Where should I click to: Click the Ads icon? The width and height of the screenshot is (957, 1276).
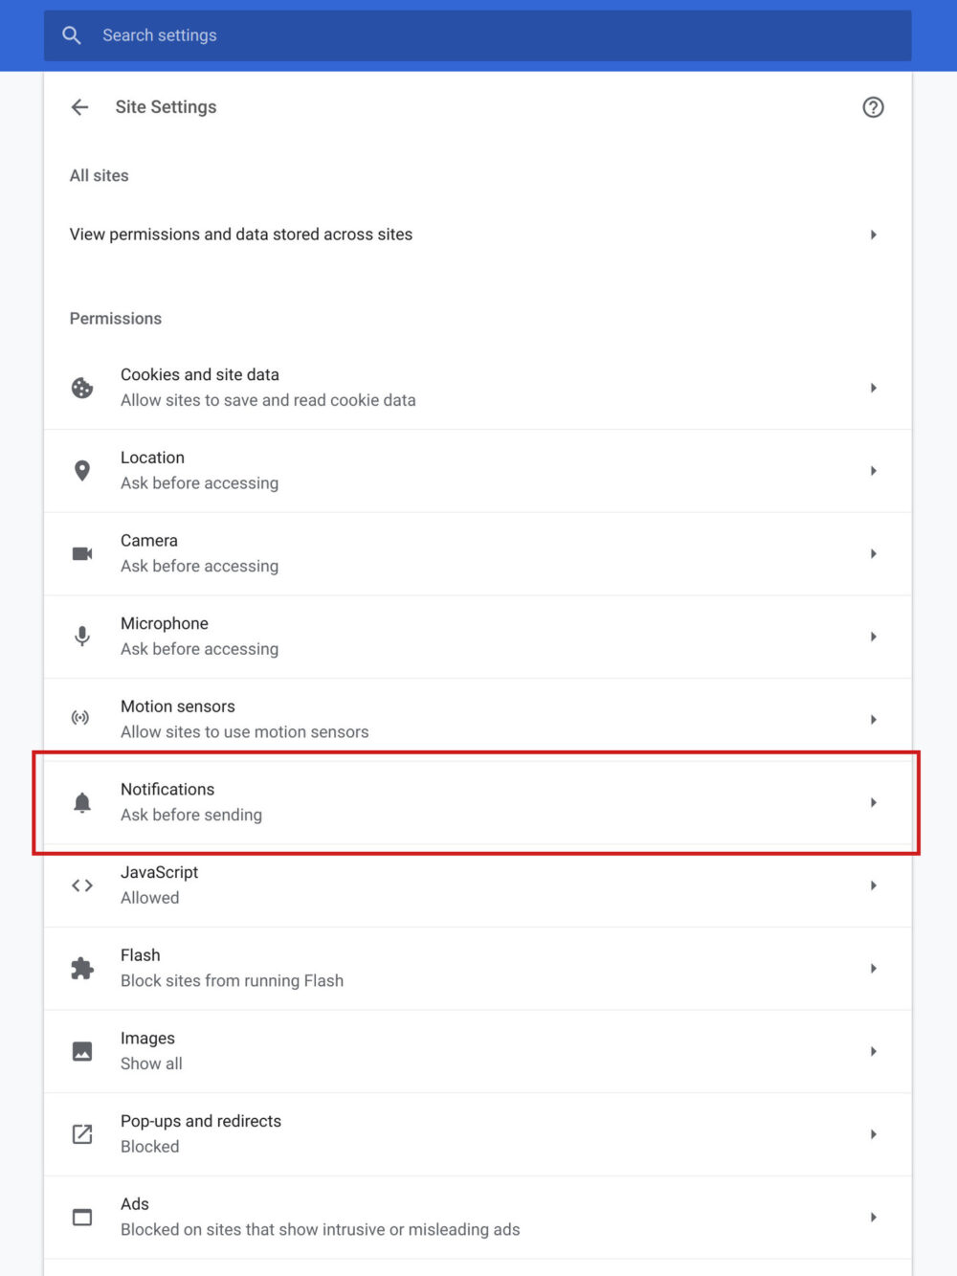click(x=81, y=1217)
